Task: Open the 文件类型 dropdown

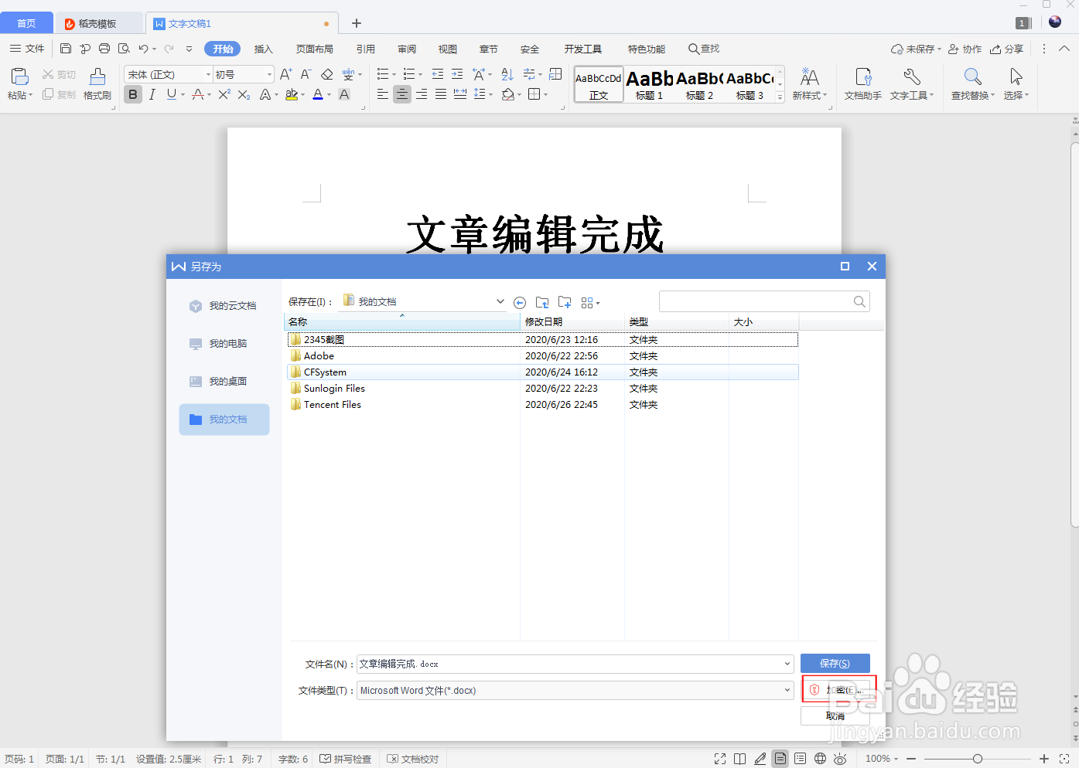Action: coord(787,690)
